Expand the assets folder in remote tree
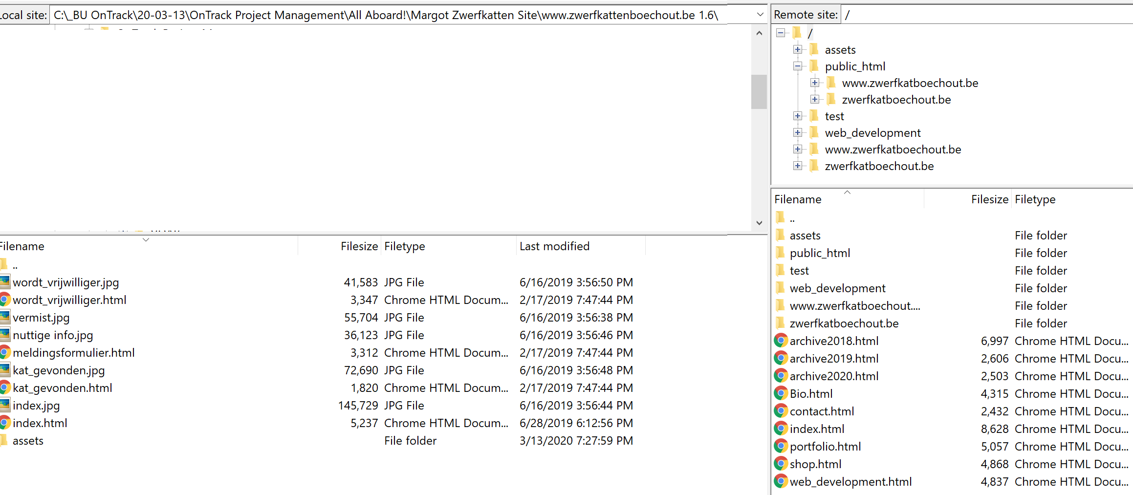The width and height of the screenshot is (1133, 495). tap(798, 49)
